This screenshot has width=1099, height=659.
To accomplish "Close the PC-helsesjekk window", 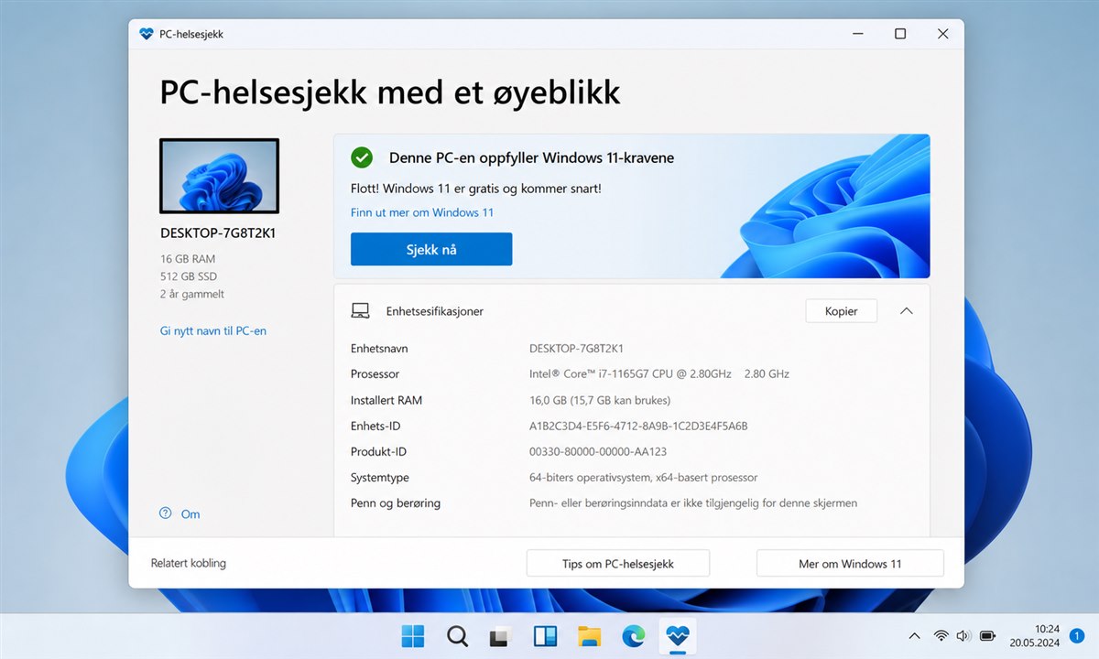I will click(x=942, y=34).
